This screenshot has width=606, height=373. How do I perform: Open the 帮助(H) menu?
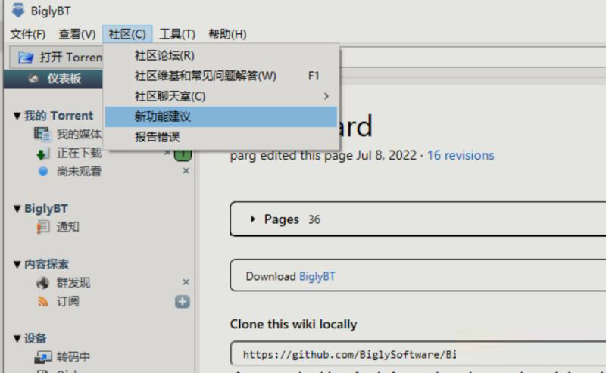(x=227, y=34)
